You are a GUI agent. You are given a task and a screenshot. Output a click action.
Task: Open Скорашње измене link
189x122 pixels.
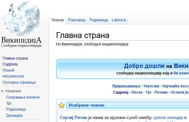23,97
